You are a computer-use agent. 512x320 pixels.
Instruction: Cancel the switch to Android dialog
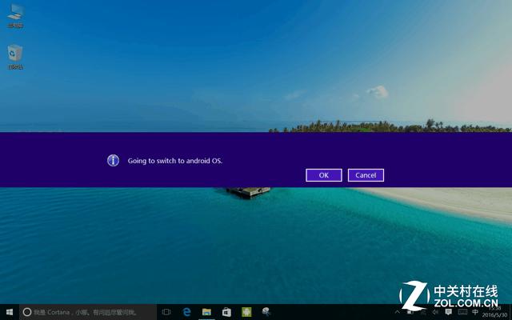[366, 175]
